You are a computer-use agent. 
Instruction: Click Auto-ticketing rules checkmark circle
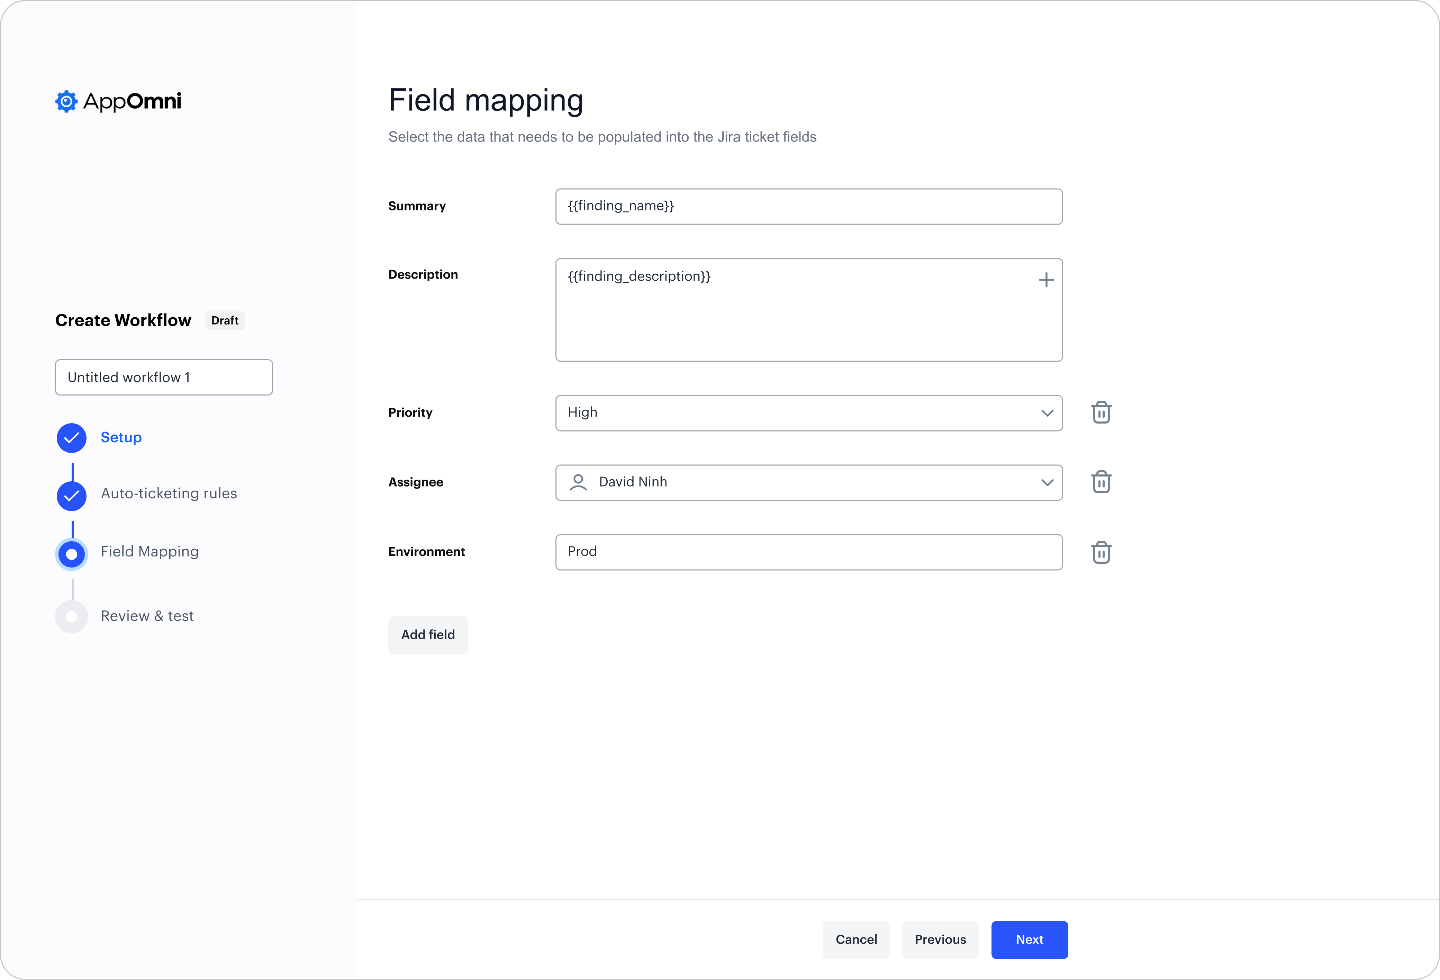(x=72, y=496)
